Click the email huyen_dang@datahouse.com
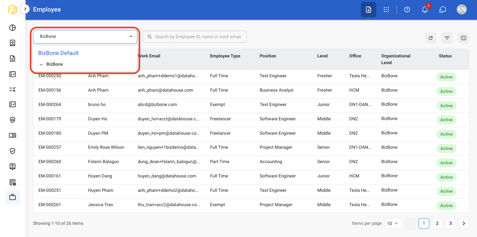Screen dimensions: 477x237 167,176
